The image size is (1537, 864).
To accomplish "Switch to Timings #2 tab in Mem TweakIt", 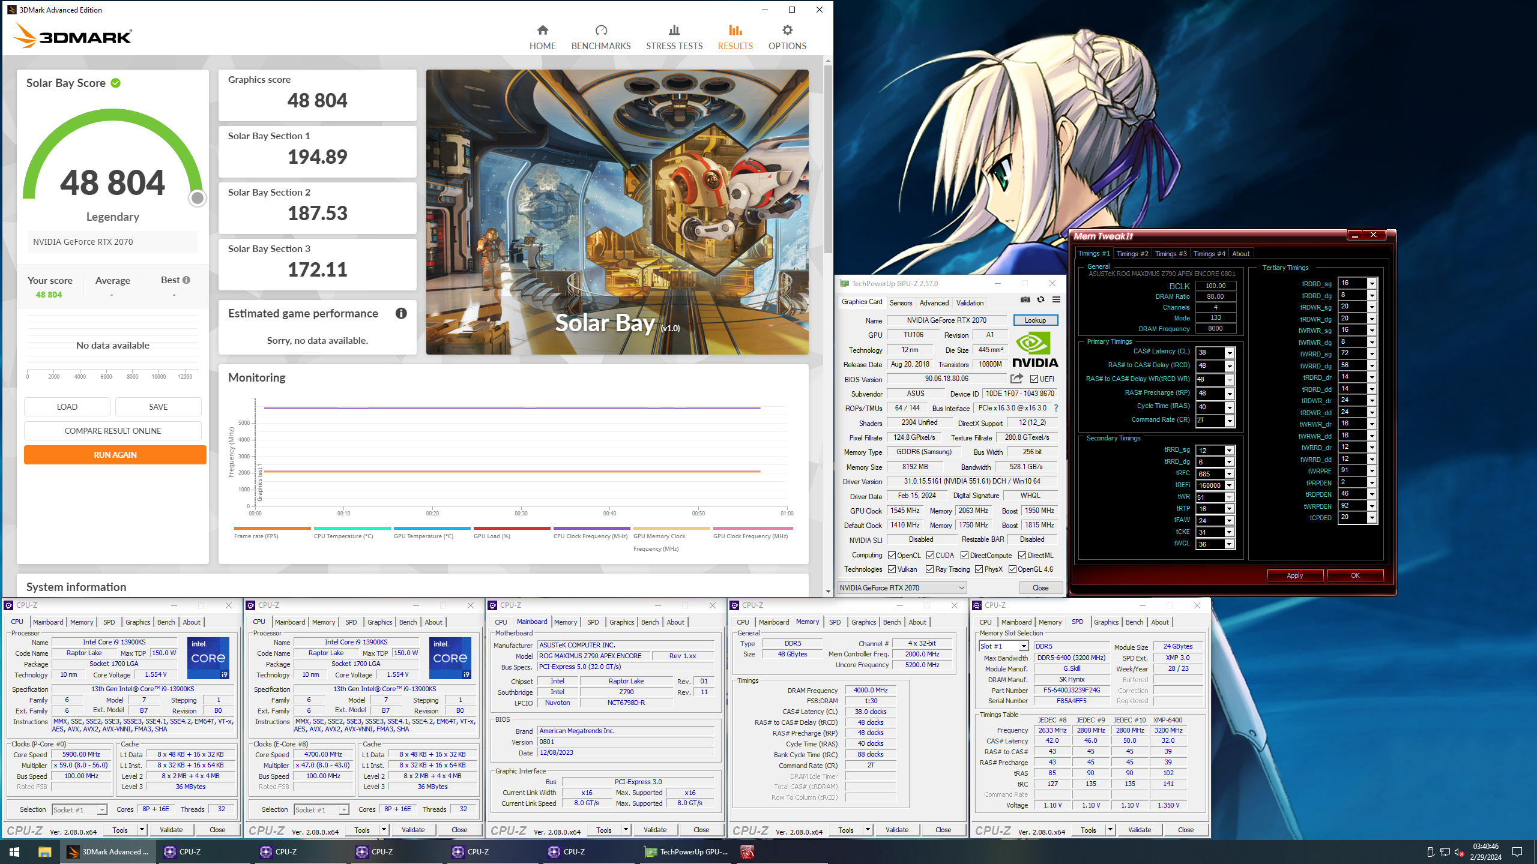I will point(1132,254).
